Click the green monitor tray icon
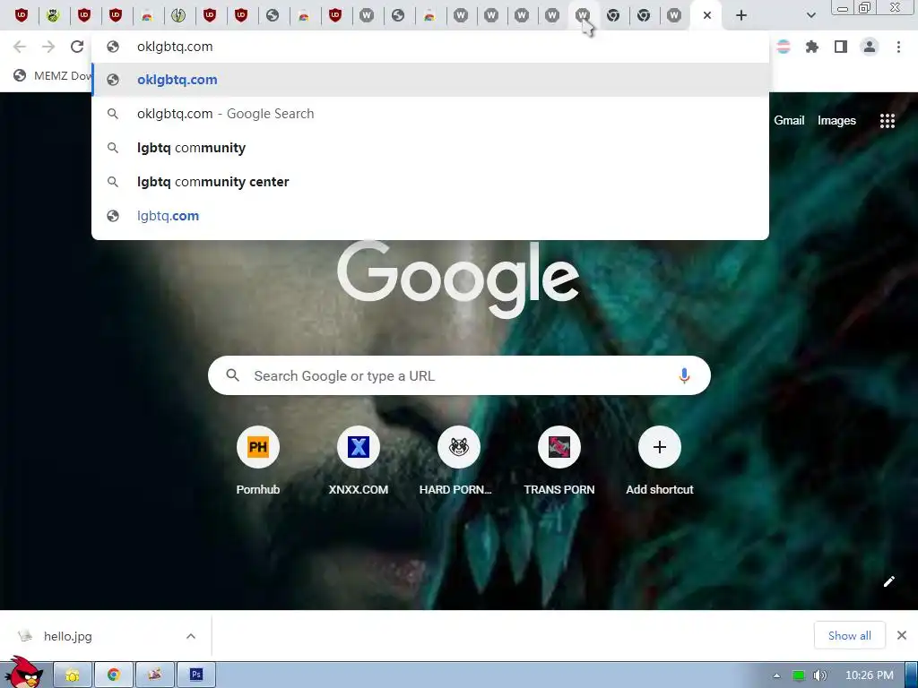Screen dimensions: 918x688 799,675
